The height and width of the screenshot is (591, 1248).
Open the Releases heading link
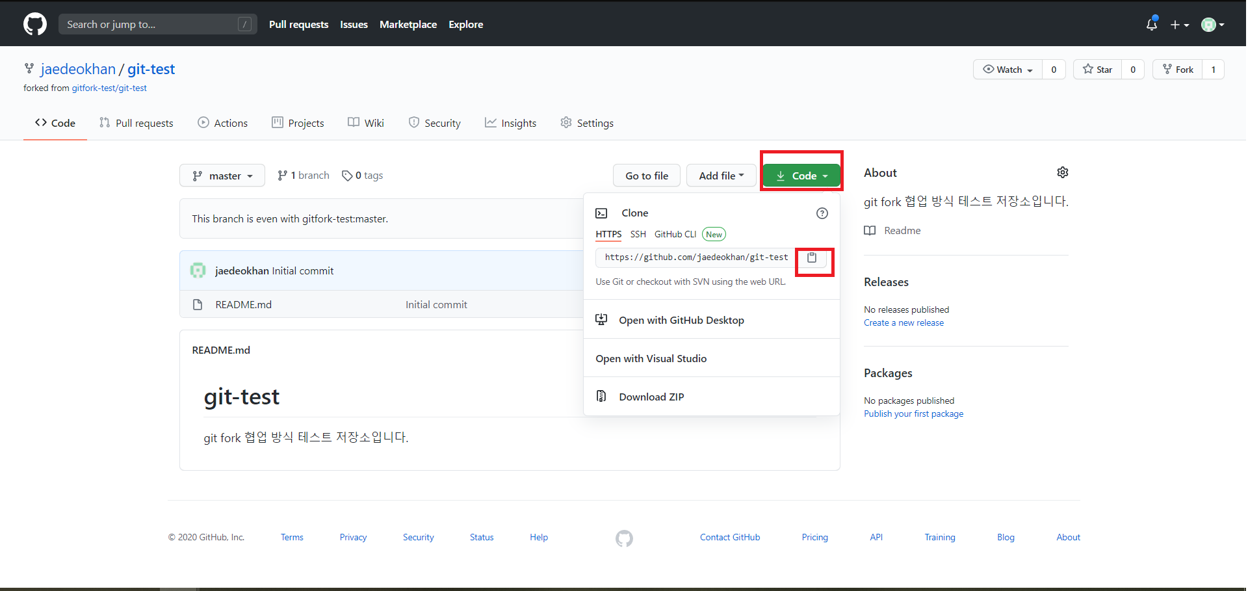(886, 282)
